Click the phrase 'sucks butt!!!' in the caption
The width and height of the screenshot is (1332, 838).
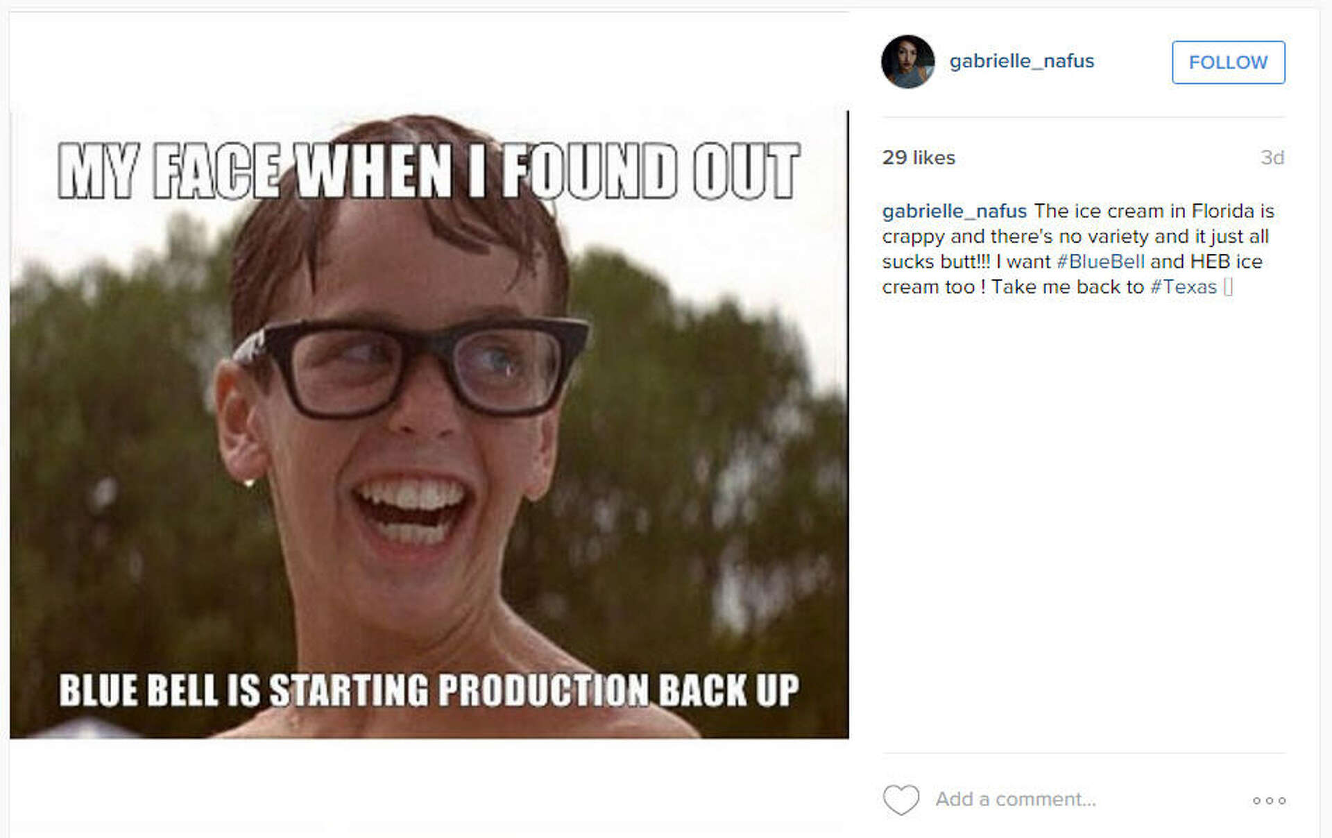point(936,262)
